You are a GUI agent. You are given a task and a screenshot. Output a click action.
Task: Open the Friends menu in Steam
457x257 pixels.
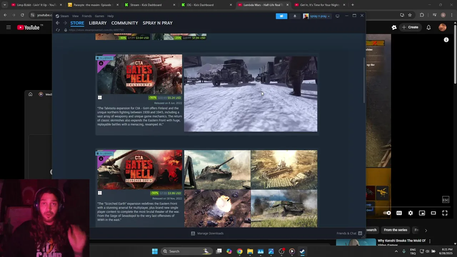87,16
